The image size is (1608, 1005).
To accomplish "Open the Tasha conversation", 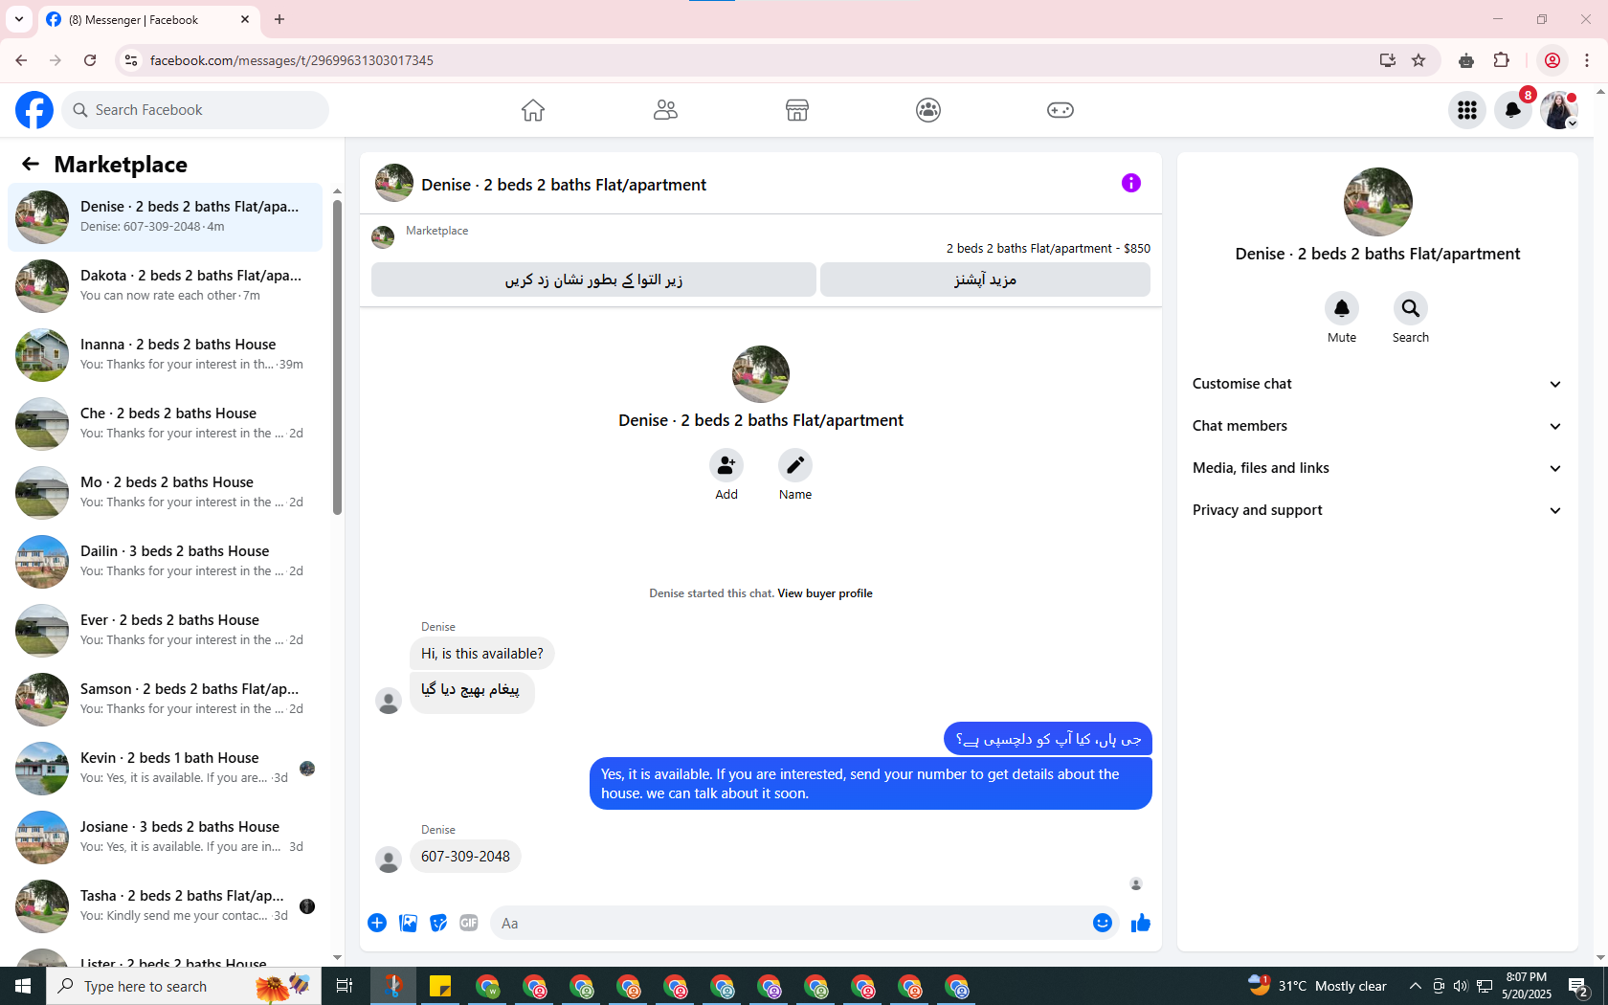I will [165, 906].
